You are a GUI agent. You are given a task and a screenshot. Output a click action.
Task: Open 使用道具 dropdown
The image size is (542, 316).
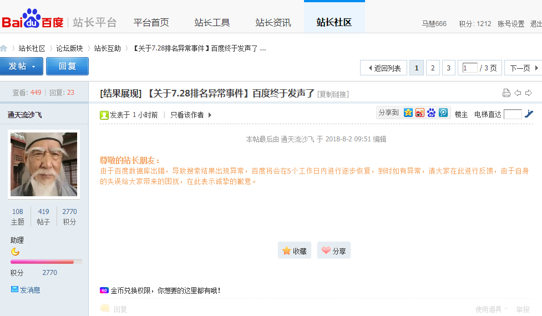(492, 309)
